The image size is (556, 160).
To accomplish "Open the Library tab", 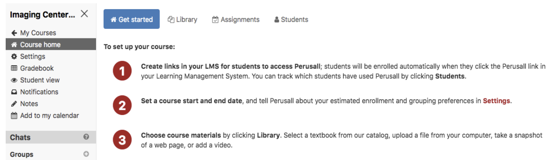I will click(183, 19).
